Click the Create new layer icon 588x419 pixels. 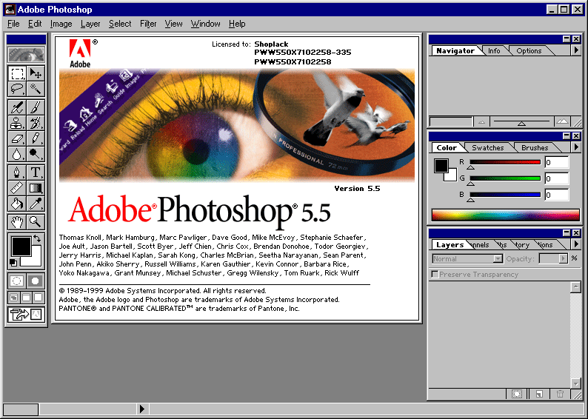[x=539, y=394]
